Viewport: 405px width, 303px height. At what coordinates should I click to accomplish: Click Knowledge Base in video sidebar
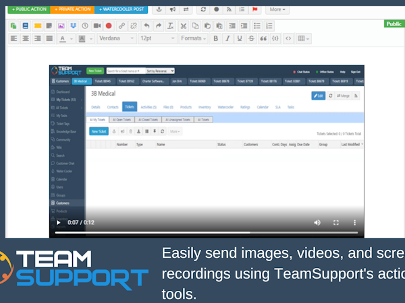pos(66,132)
